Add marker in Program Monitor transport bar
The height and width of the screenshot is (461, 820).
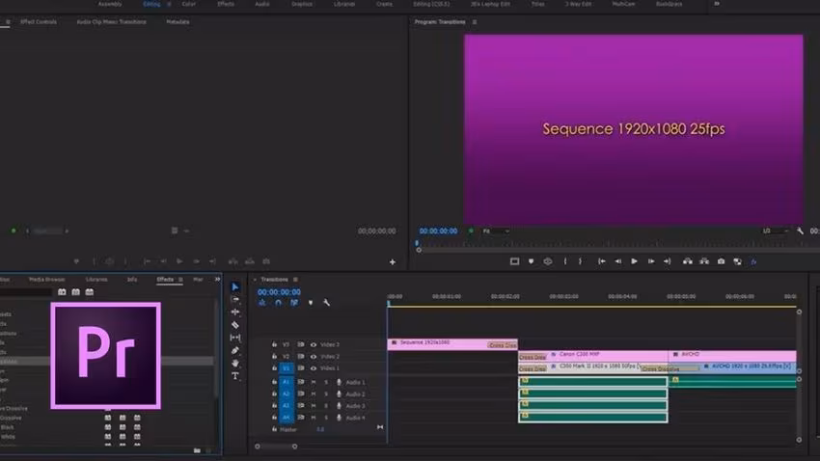(x=531, y=261)
